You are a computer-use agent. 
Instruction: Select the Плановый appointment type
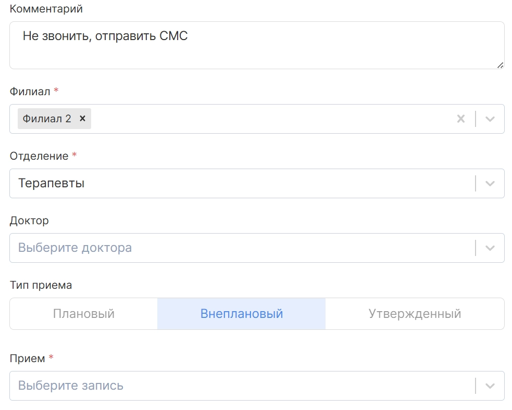coord(84,314)
